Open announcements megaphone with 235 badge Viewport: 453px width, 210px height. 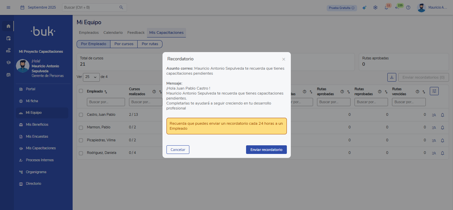tap(397, 8)
